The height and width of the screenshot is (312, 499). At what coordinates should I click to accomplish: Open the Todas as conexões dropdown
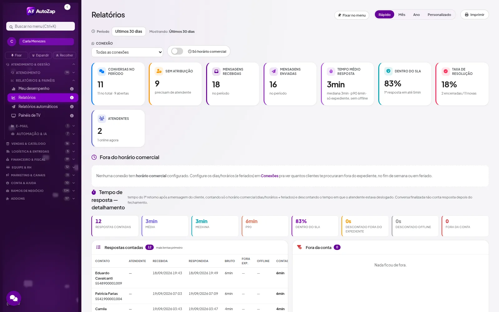(127, 52)
